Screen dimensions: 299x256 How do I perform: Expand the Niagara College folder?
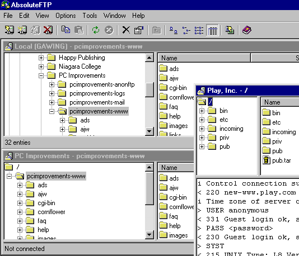41,67
